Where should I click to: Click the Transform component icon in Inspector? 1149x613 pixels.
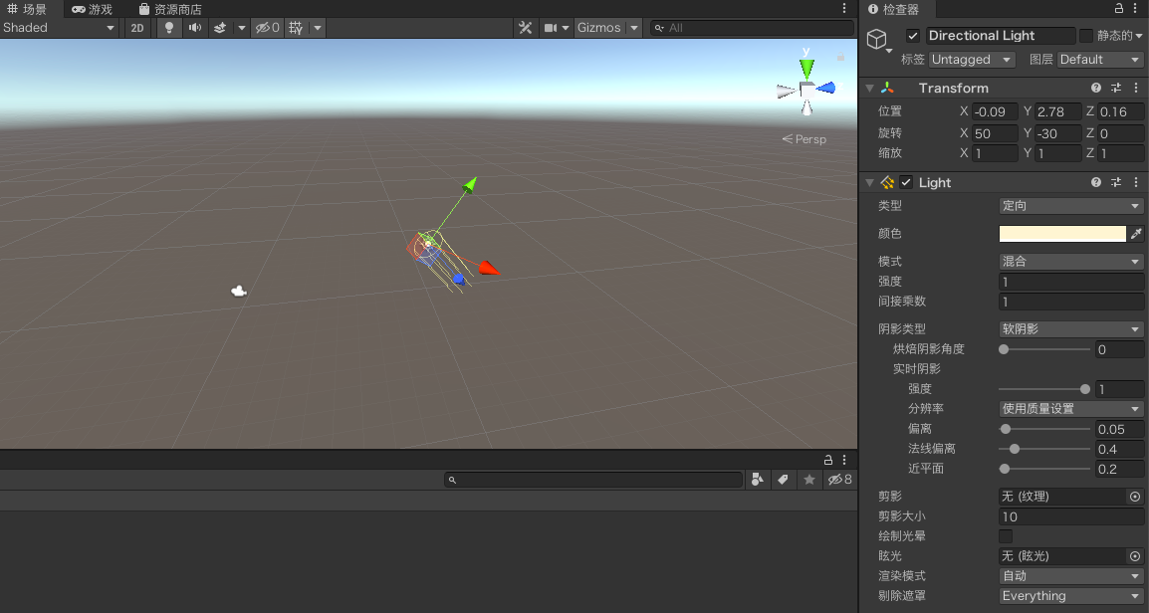[x=887, y=88]
